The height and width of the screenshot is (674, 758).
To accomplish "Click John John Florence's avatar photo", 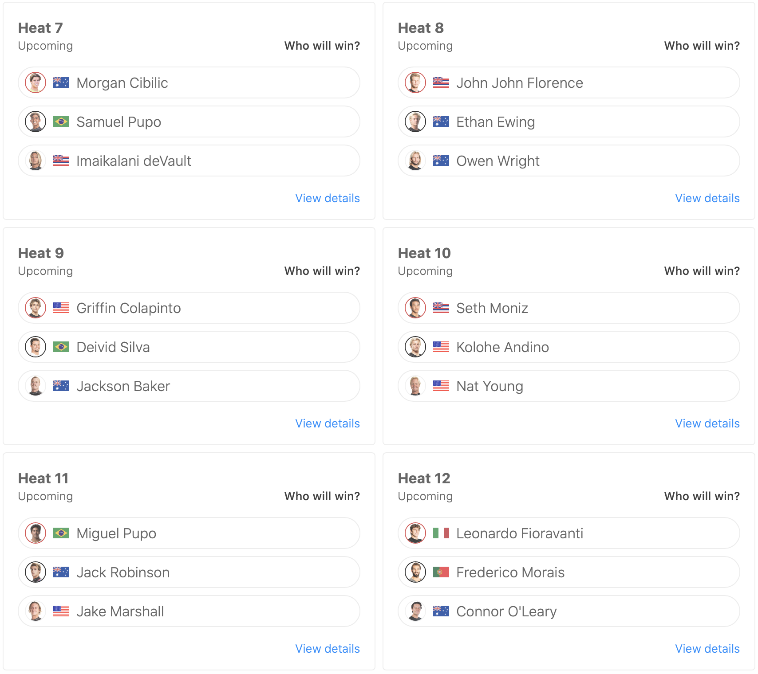I will point(415,83).
